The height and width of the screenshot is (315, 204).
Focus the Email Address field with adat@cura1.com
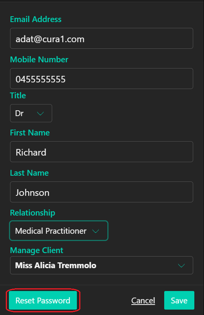click(x=102, y=38)
